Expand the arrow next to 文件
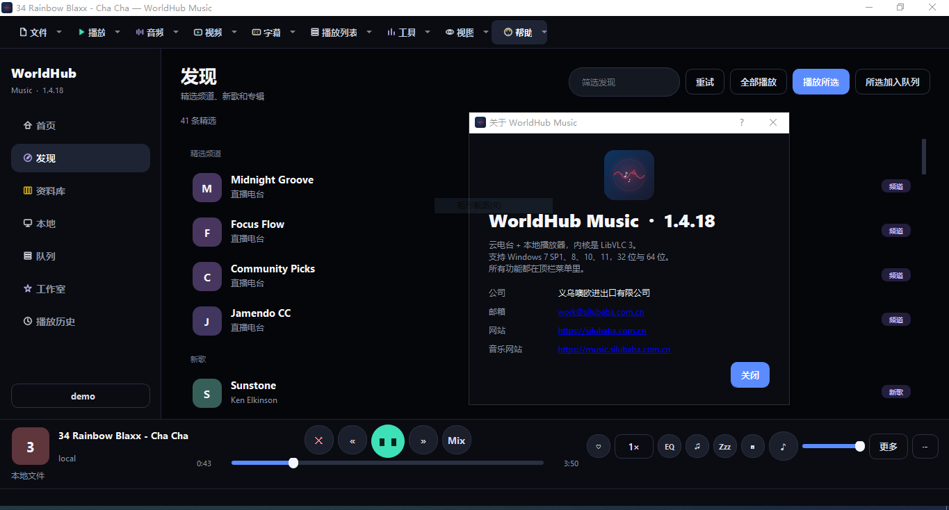Viewport: 949px width, 510px height. 59,32
